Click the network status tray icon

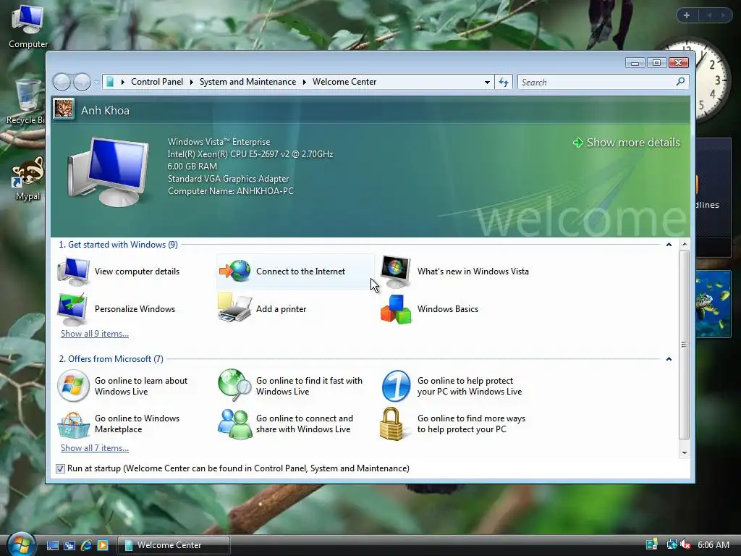coord(672,544)
